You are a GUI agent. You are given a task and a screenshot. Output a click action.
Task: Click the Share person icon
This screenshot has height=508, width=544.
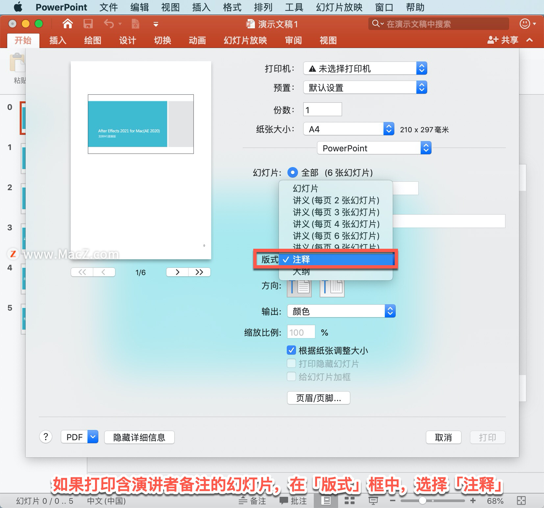[x=493, y=40]
